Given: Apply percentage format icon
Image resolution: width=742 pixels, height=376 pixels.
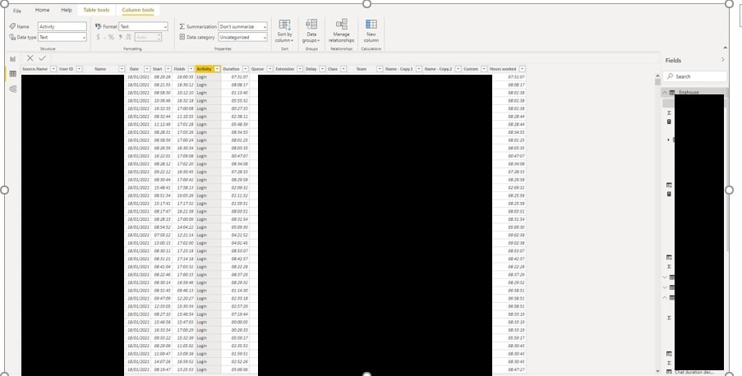Looking at the screenshot, I should tap(111, 37).
